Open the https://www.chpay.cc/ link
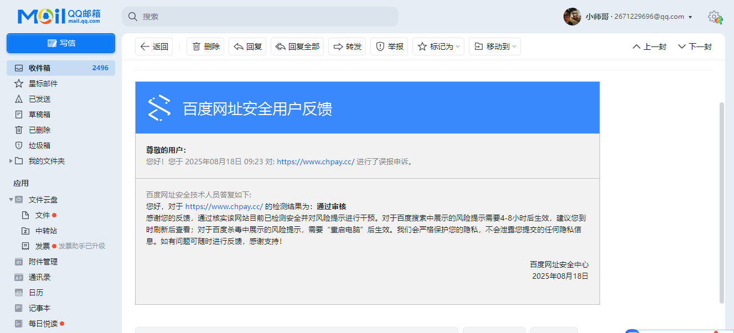This screenshot has height=333, width=734. click(316, 162)
